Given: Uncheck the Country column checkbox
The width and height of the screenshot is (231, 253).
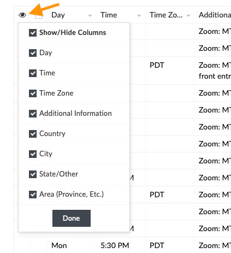Looking at the screenshot, I should pos(33,134).
